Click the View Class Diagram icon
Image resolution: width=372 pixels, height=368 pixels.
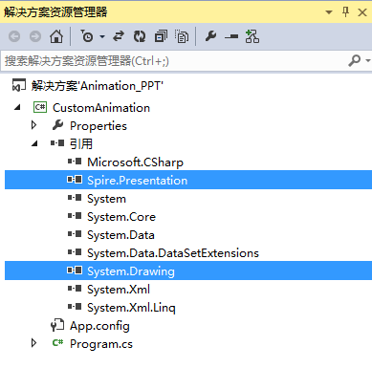point(252,36)
